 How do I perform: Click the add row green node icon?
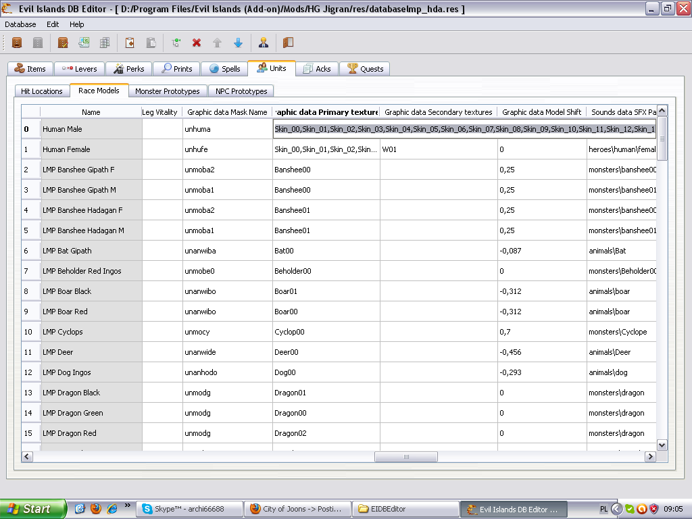[176, 43]
